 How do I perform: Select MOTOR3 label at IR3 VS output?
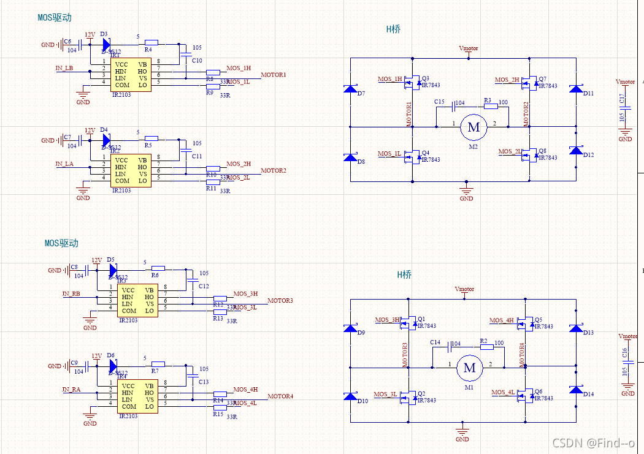tap(280, 301)
